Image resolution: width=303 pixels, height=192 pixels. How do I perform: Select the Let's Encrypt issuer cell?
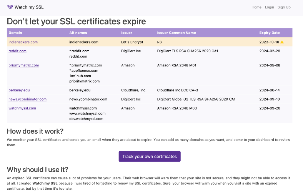pos(132,42)
